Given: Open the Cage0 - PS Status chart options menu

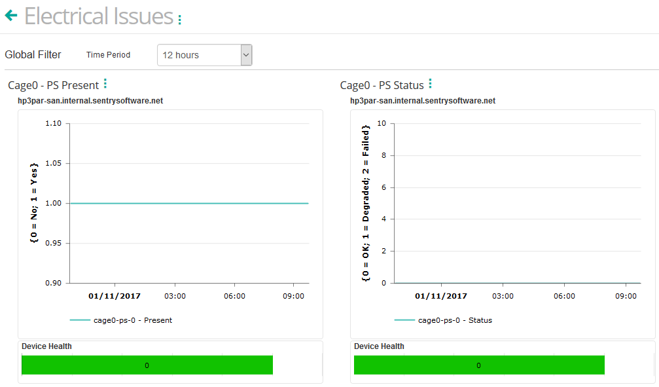Looking at the screenshot, I should (430, 83).
